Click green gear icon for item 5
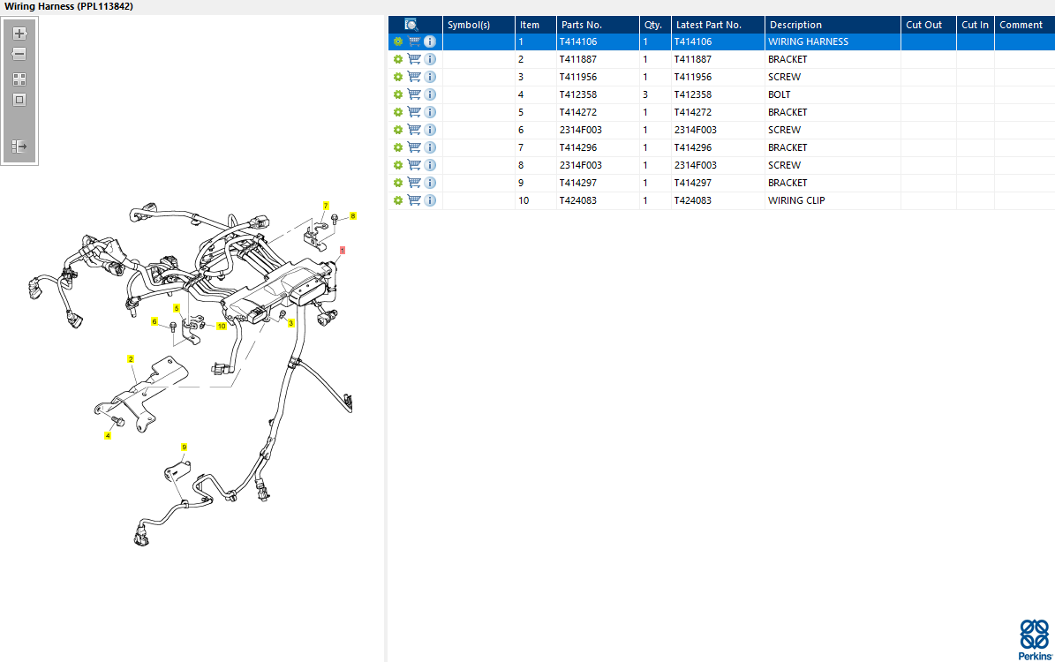 click(x=398, y=112)
